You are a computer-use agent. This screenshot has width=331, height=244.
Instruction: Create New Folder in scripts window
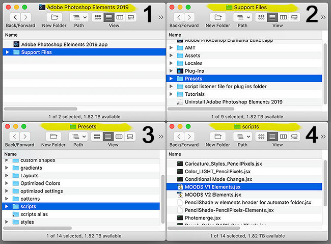(x=218, y=137)
